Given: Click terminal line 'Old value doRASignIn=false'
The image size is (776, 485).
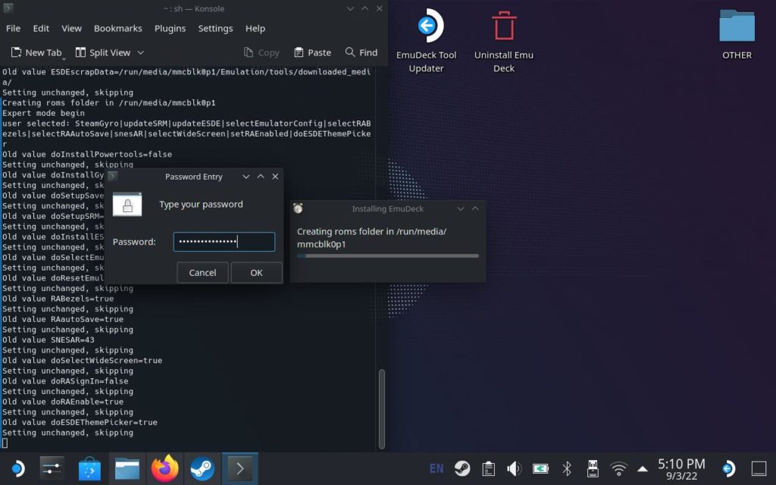Looking at the screenshot, I should [x=65, y=381].
